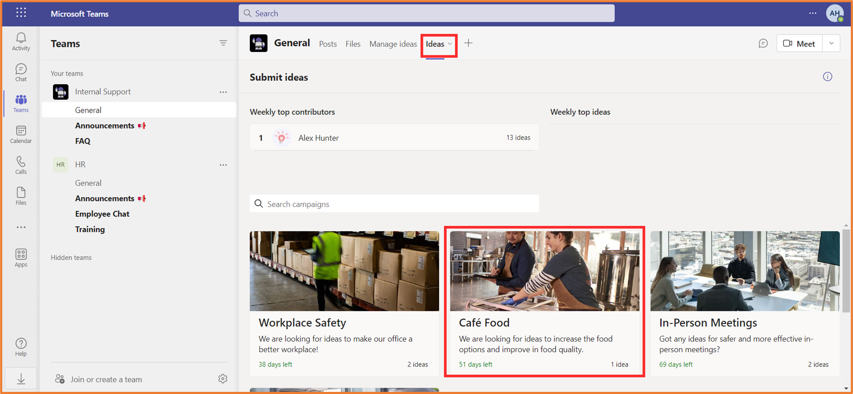Screen dimensions: 853x394
Task: Open the filter icon in the Teams panel
Action: pos(224,43)
